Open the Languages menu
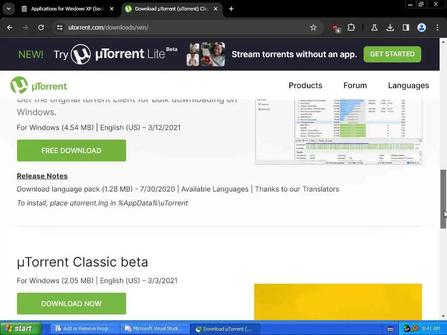This screenshot has width=447, height=335. tap(408, 85)
